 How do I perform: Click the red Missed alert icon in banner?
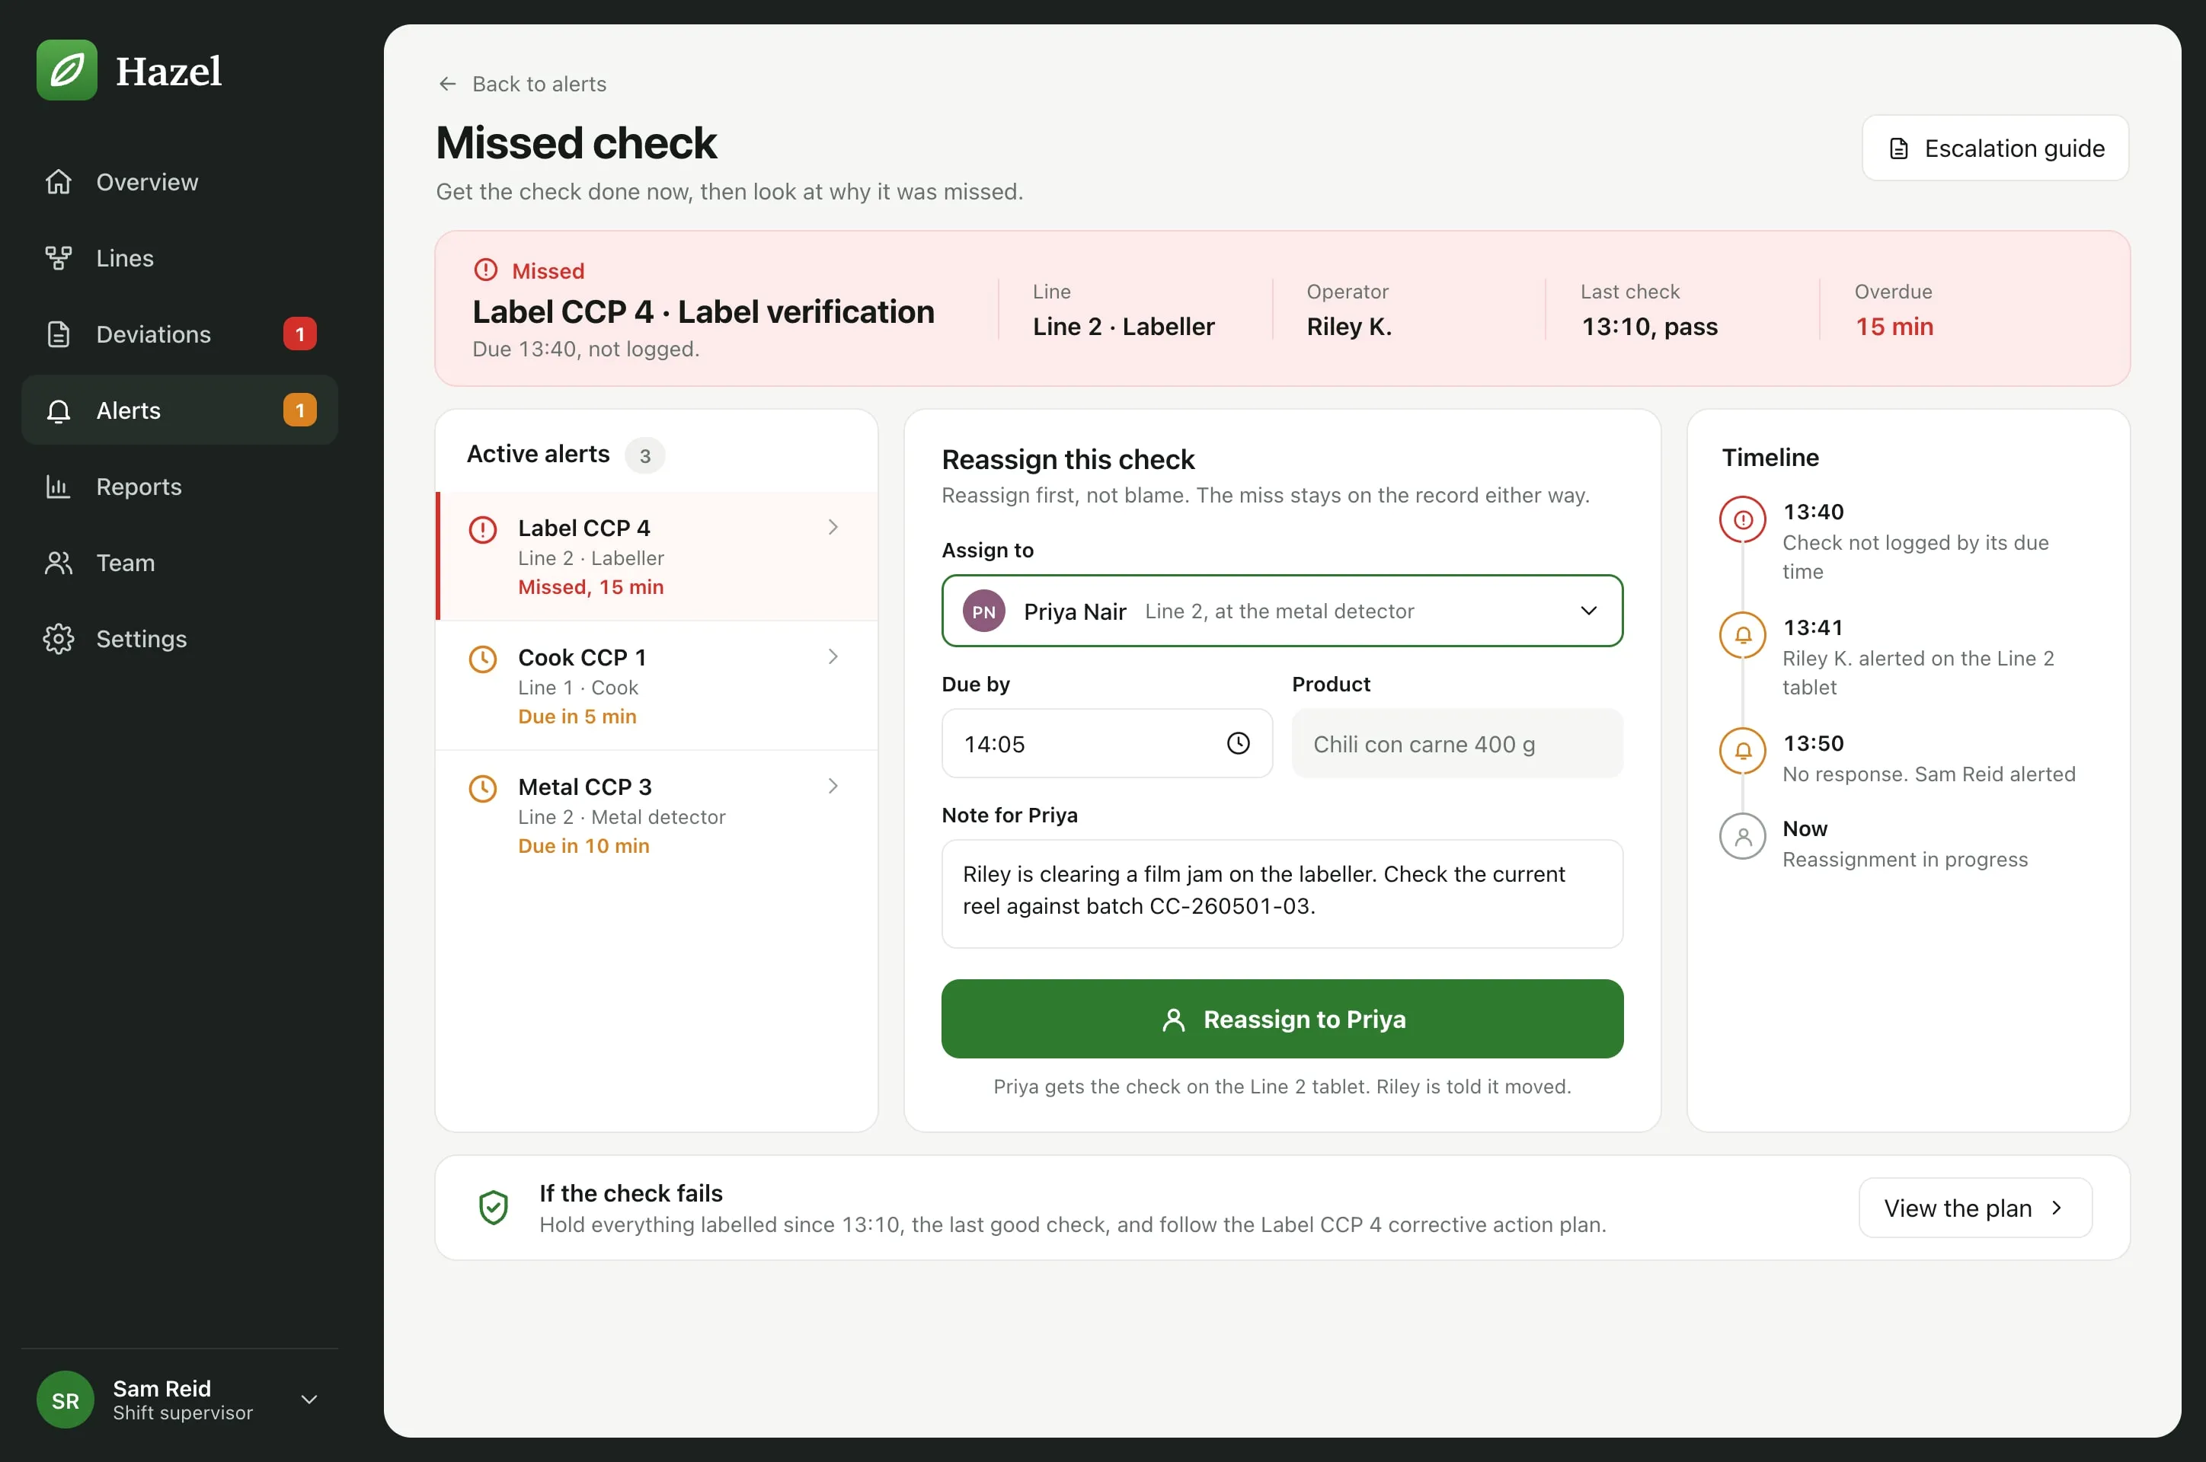tap(486, 270)
